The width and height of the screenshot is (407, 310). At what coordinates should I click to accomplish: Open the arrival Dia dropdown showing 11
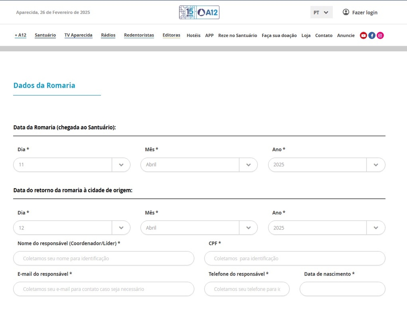click(x=72, y=165)
